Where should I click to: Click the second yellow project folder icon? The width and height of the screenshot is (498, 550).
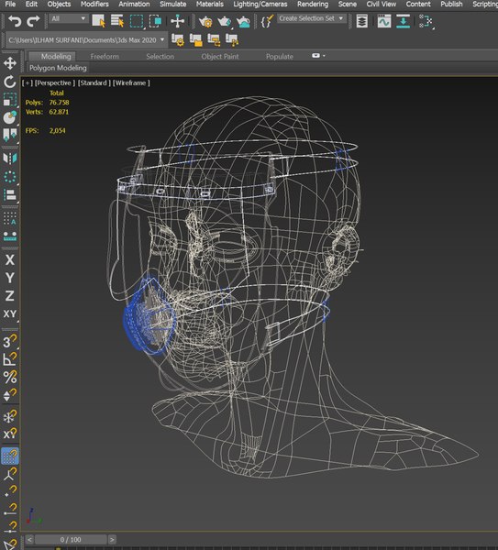(196, 40)
